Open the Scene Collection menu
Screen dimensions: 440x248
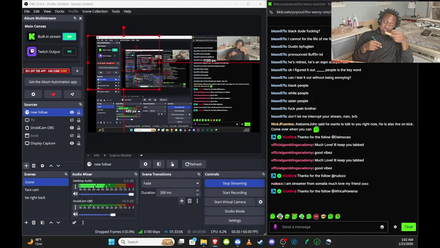click(x=95, y=11)
